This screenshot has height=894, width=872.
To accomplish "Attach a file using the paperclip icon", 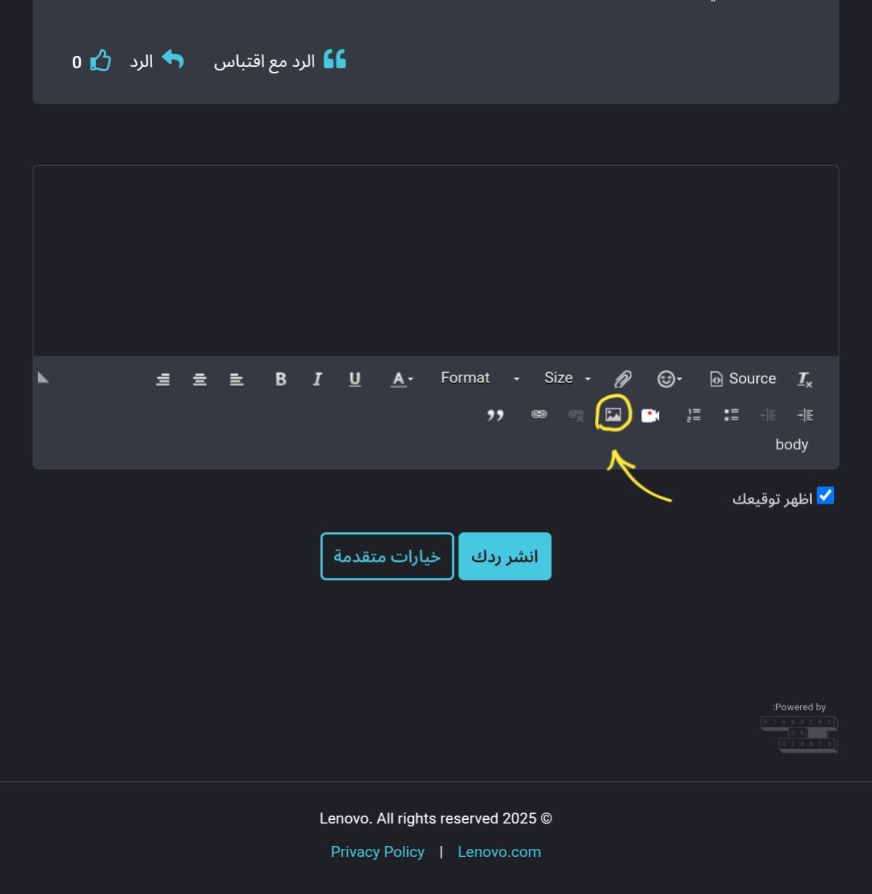I will tap(623, 378).
